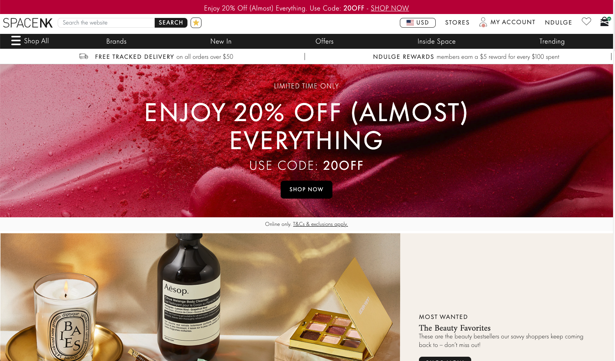
Task: Click SHOP NOW button on hero banner
Action: click(x=306, y=190)
